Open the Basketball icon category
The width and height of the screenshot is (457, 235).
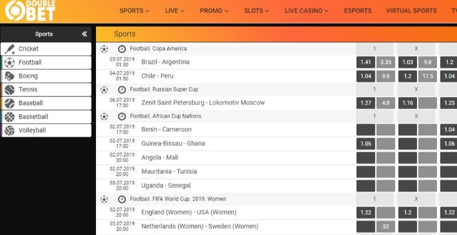[x=10, y=117]
